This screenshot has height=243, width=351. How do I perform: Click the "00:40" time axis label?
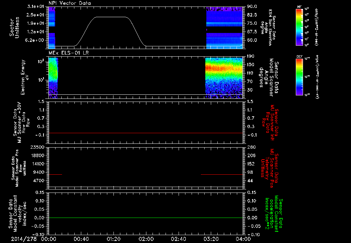[81, 239]
